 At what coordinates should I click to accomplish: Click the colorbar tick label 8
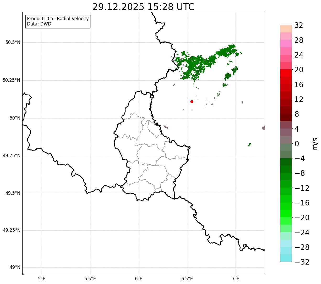point(297,114)
